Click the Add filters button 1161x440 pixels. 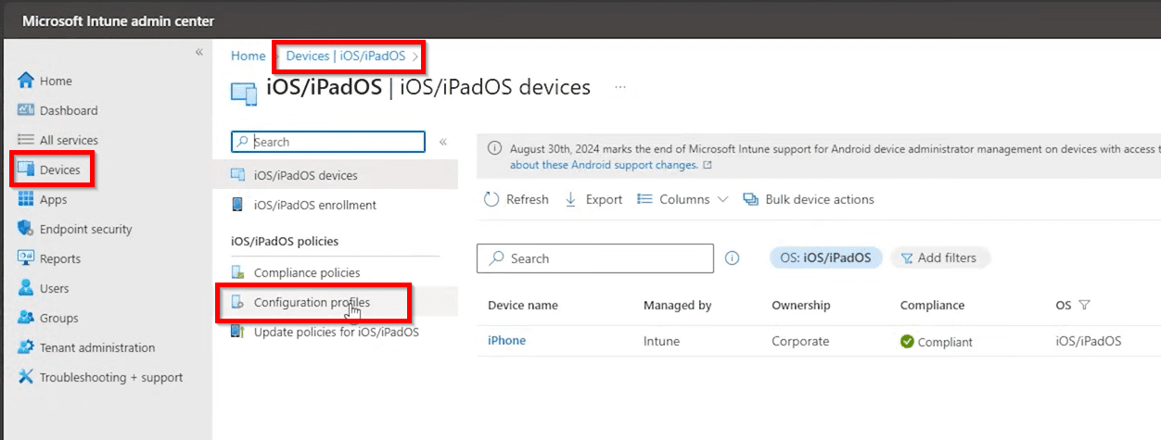pyautogui.click(x=940, y=258)
